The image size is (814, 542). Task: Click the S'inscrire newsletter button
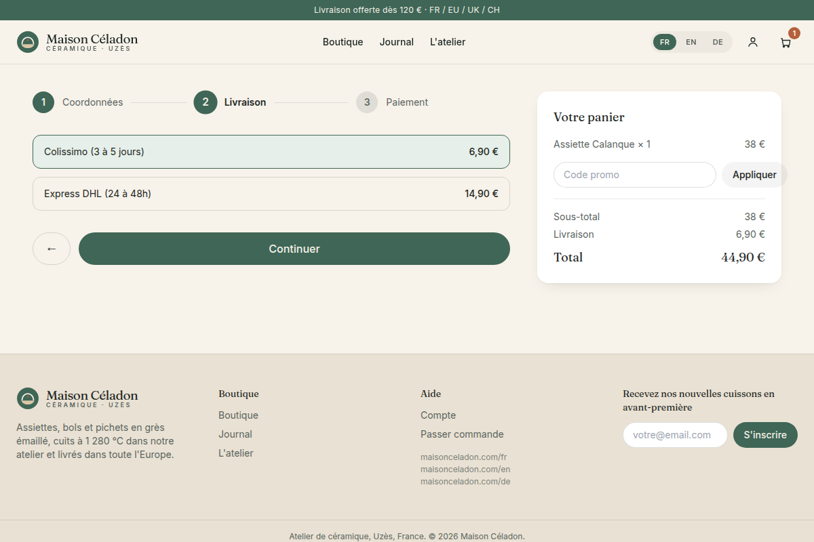(x=765, y=435)
